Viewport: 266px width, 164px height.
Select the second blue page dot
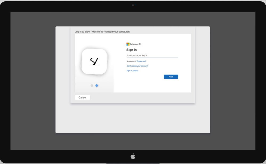click(x=97, y=85)
